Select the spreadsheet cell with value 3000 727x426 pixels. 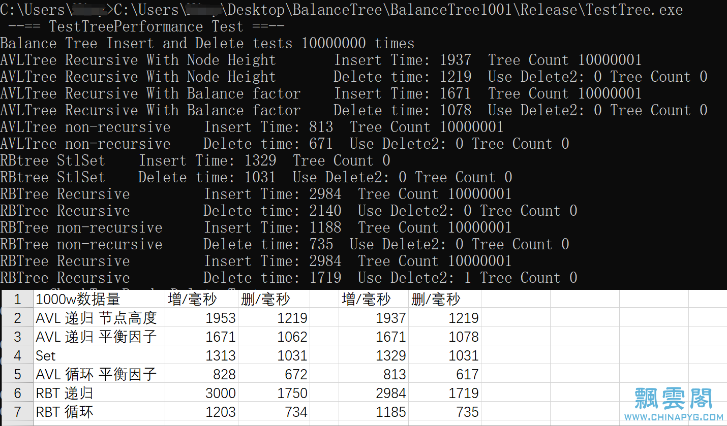click(202, 393)
